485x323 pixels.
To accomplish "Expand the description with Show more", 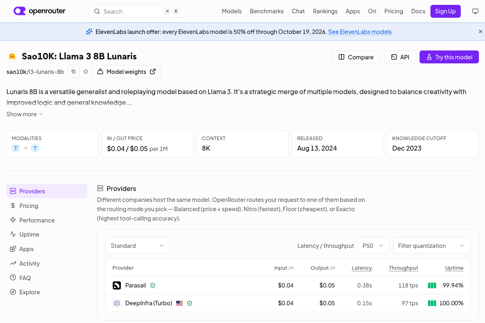I will click(25, 114).
